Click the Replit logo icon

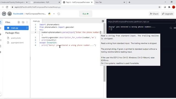pyautogui.click(x=4, y=14)
